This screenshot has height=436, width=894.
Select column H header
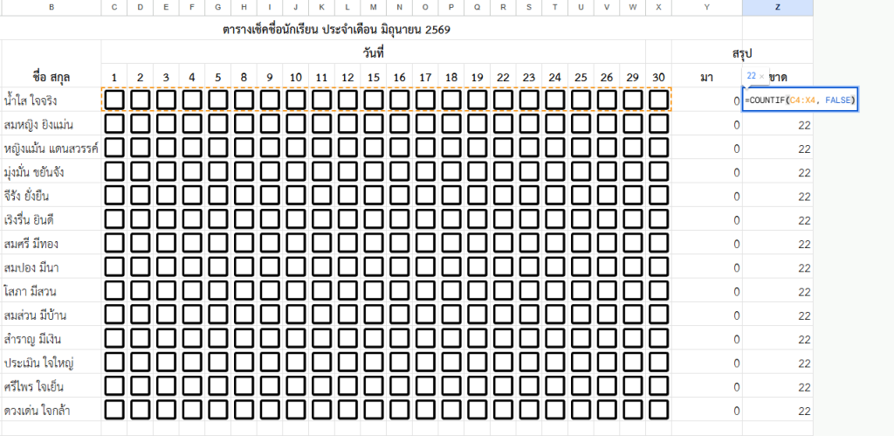[244, 7]
